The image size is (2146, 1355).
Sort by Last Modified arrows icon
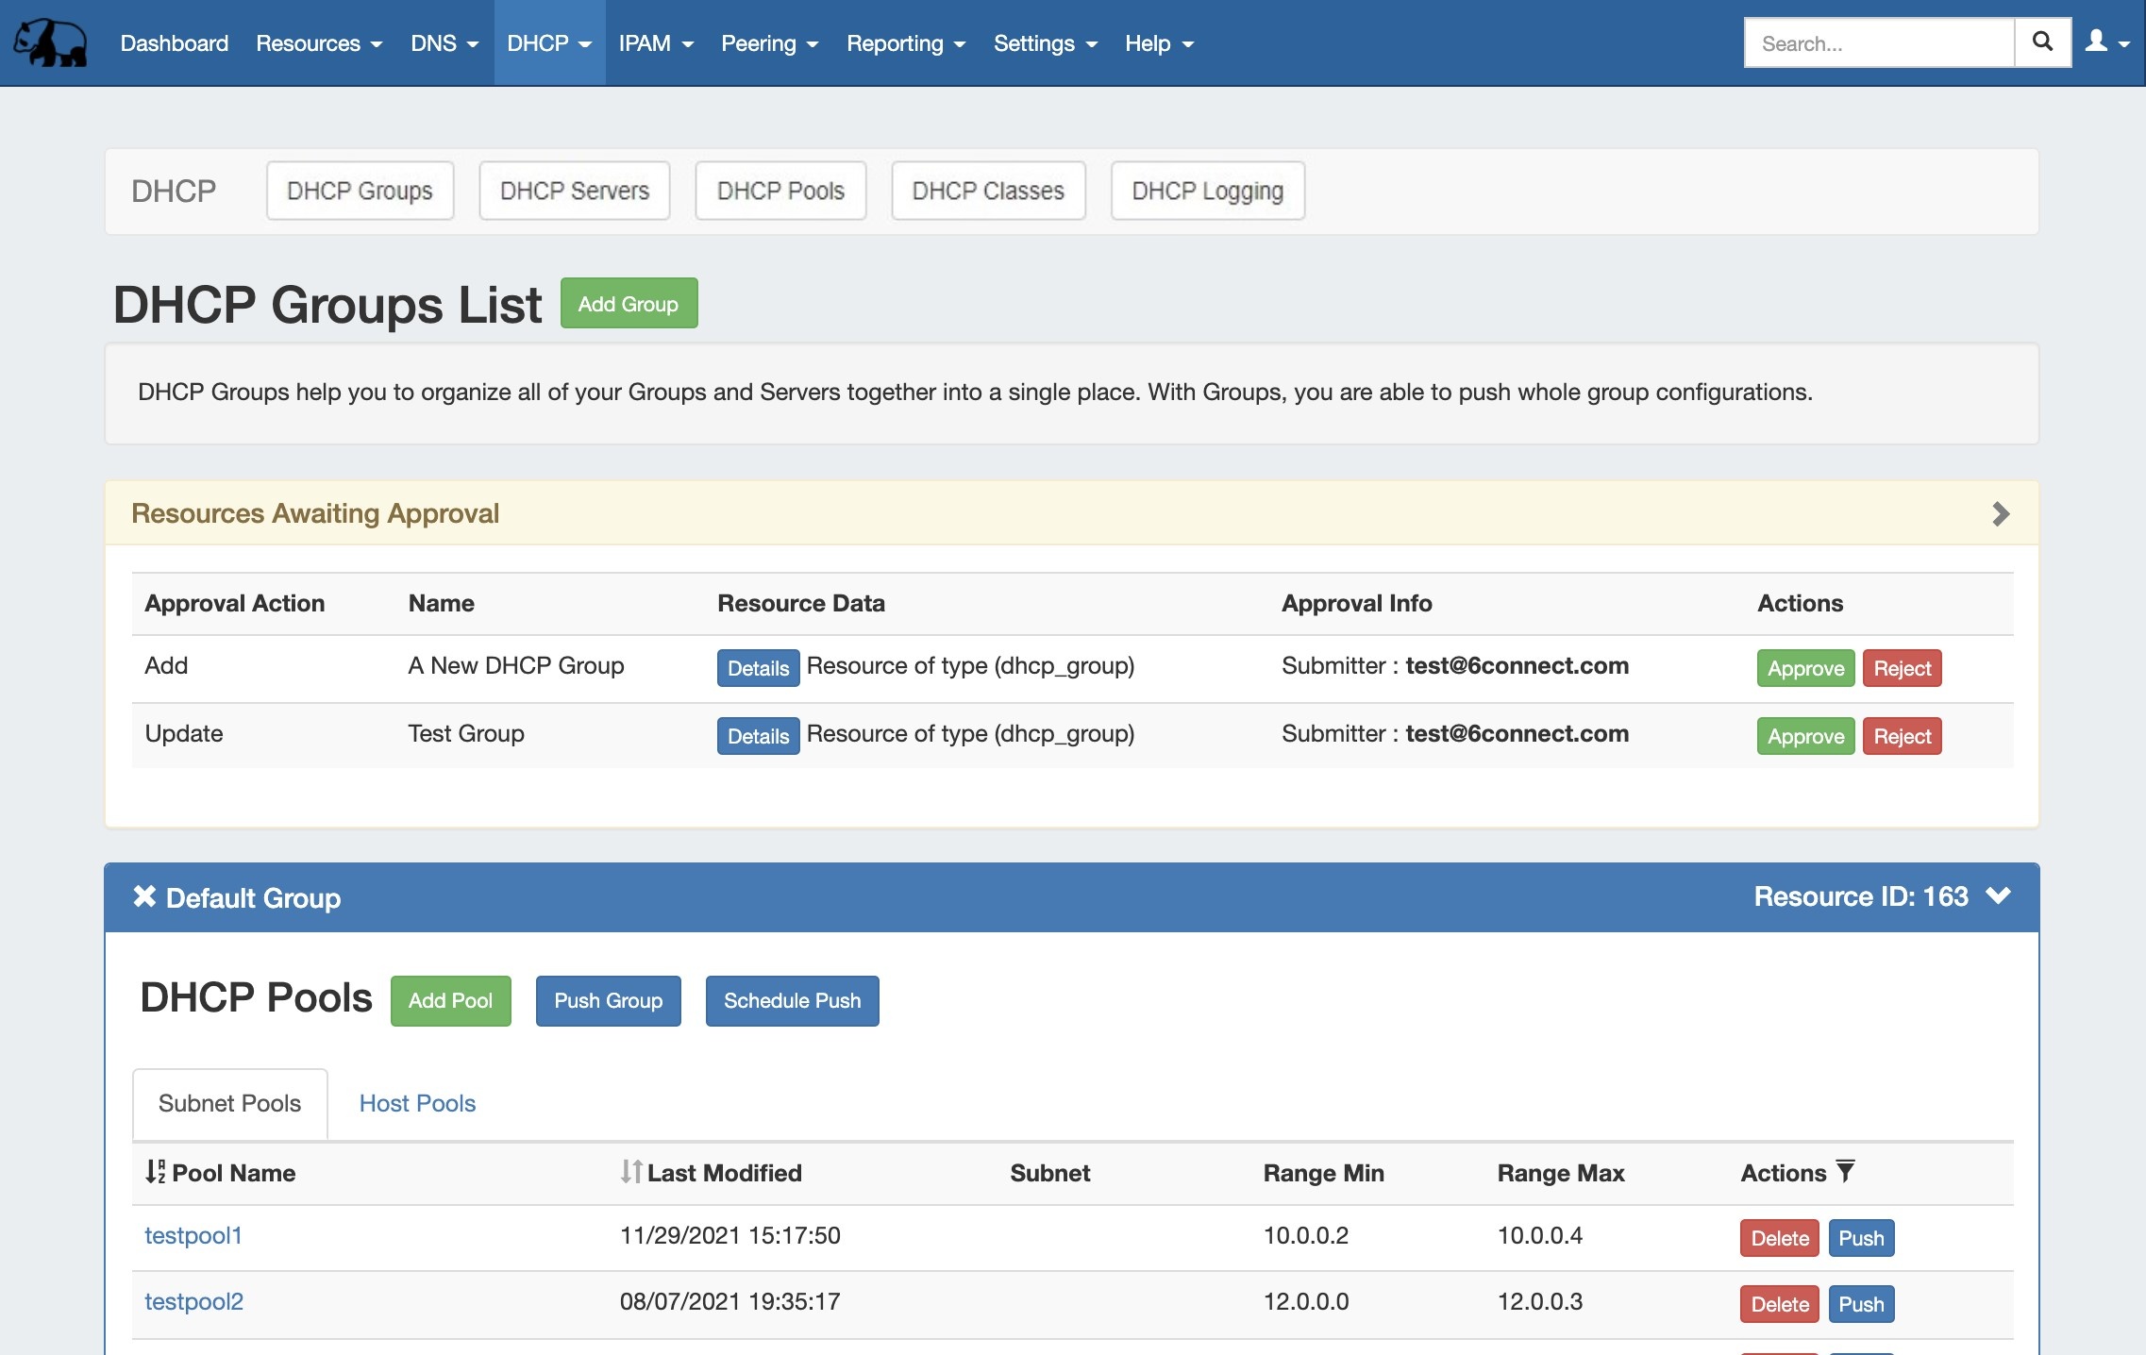point(631,1172)
